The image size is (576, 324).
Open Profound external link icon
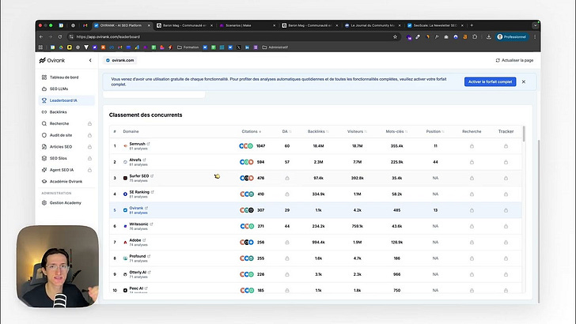[149, 256]
